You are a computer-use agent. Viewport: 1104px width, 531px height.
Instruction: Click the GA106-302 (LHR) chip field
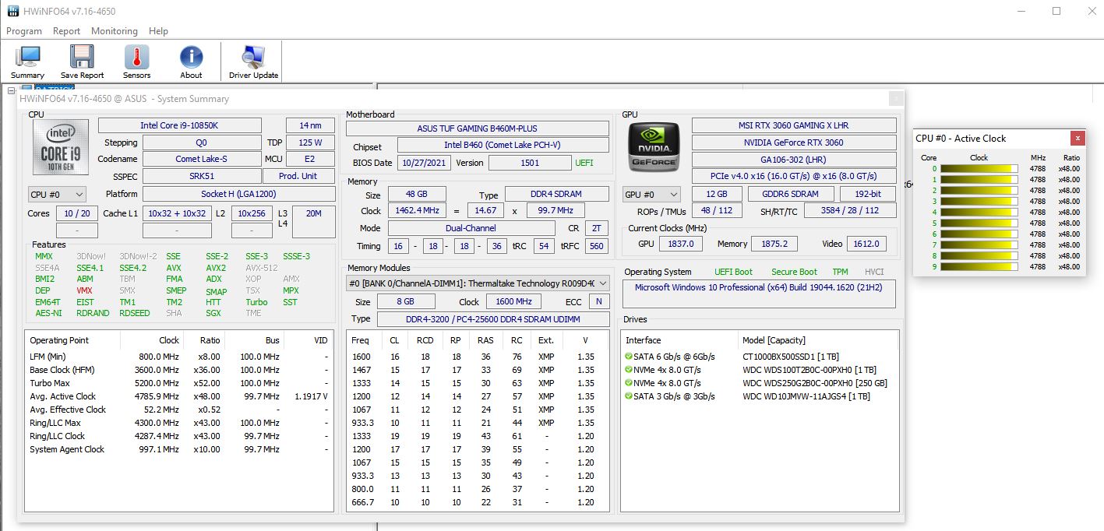[794, 160]
